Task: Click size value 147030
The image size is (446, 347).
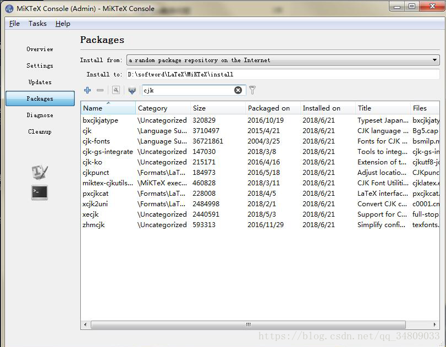Action: pyautogui.click(x=204, y=152)
